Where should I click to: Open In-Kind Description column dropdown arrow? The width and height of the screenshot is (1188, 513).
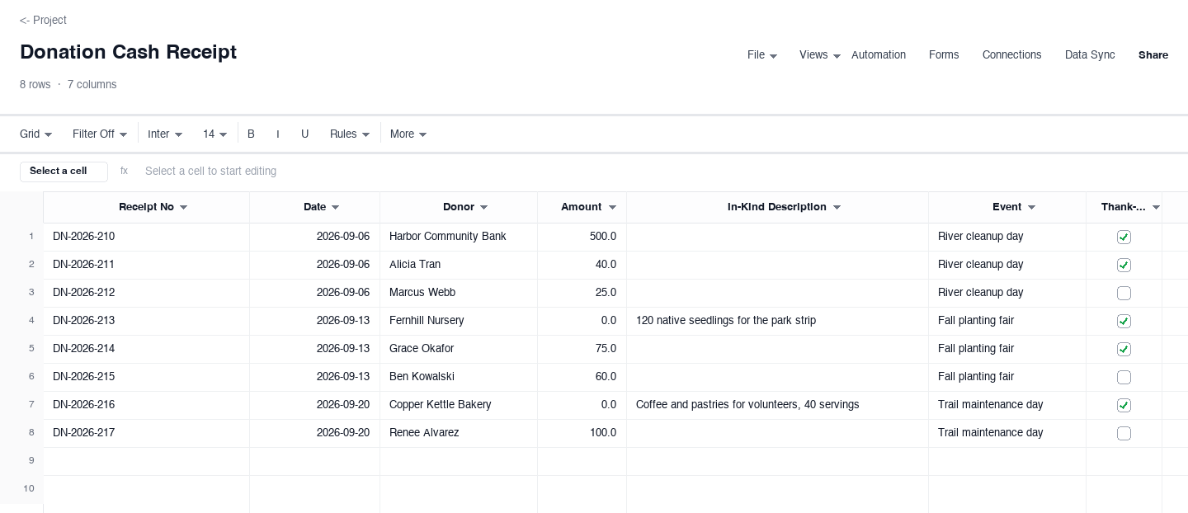pos(837,207)
